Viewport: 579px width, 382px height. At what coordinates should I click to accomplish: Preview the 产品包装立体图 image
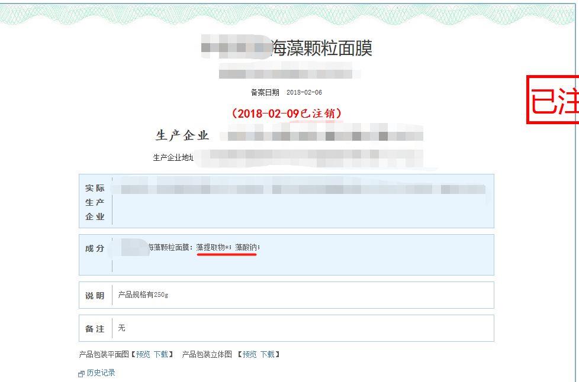250,354
